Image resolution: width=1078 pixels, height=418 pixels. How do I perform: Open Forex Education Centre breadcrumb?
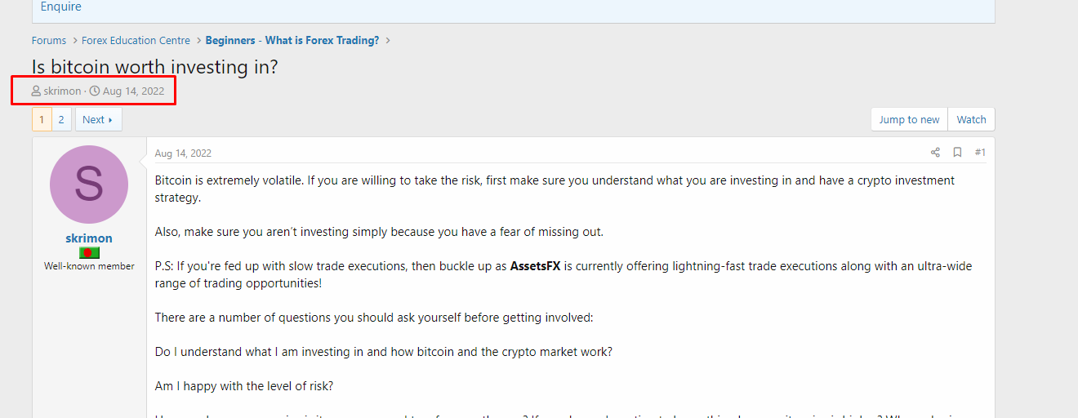pos(136,41)
